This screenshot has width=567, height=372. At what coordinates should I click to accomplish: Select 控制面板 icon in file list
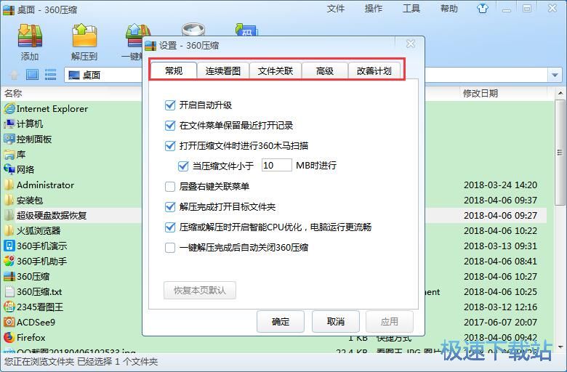coord(9,139)
